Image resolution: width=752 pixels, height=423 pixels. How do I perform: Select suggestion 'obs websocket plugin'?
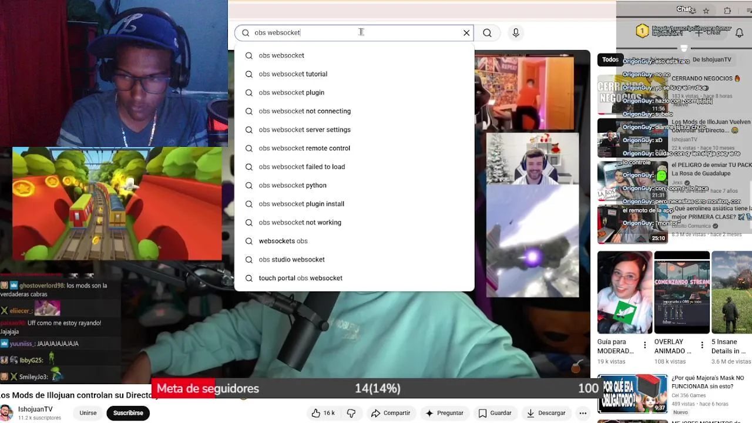[x=354, y=92]
